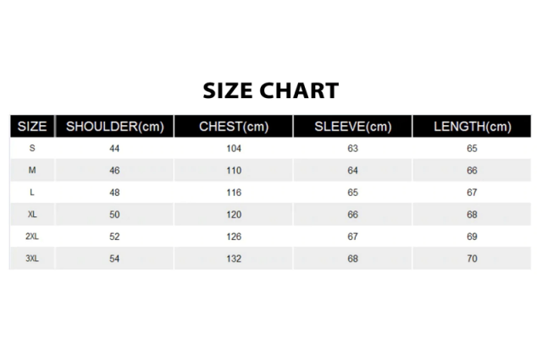Viewport: 542px width, 338px height.
Task: Select the LENGTH(cm) column header
Action: 473,126
